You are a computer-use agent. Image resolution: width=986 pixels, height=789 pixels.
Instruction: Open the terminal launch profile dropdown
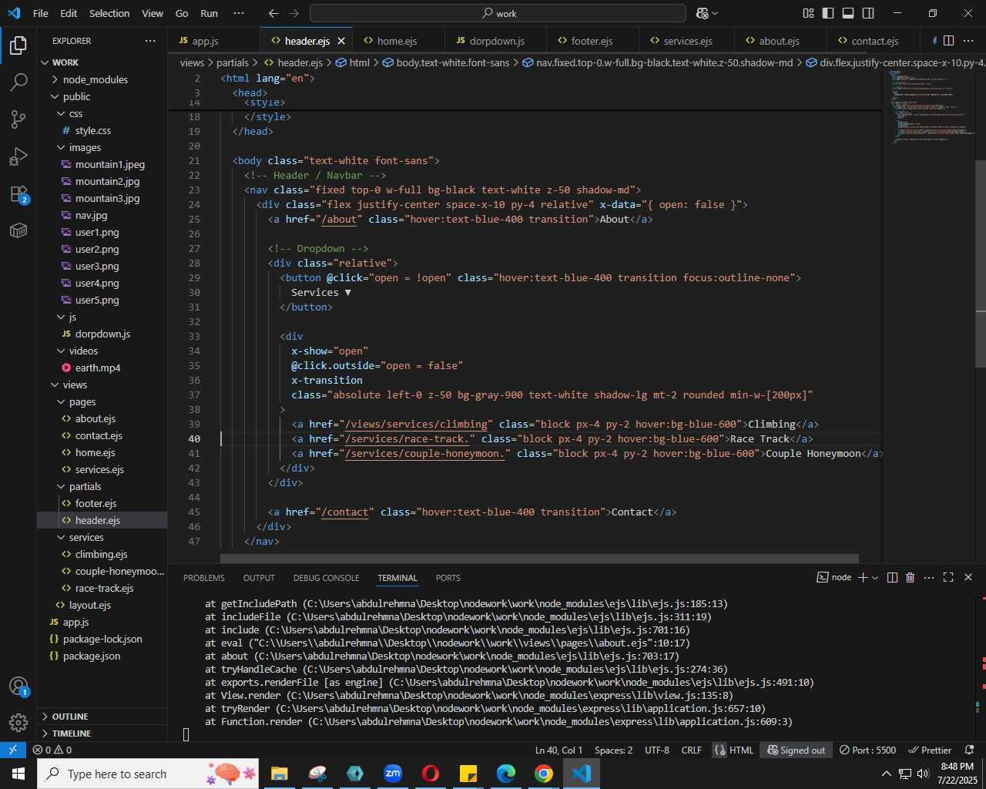click(x=875, y=577)
